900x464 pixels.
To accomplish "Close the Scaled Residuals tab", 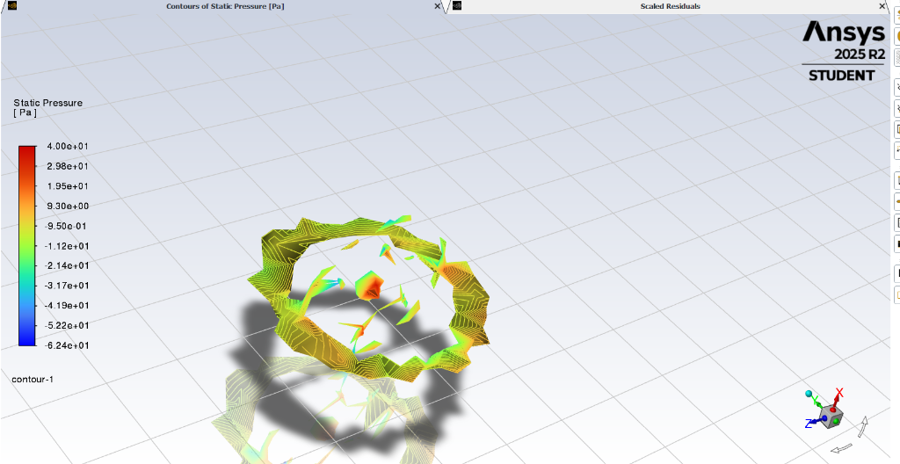I will click(x=882, y=6).
